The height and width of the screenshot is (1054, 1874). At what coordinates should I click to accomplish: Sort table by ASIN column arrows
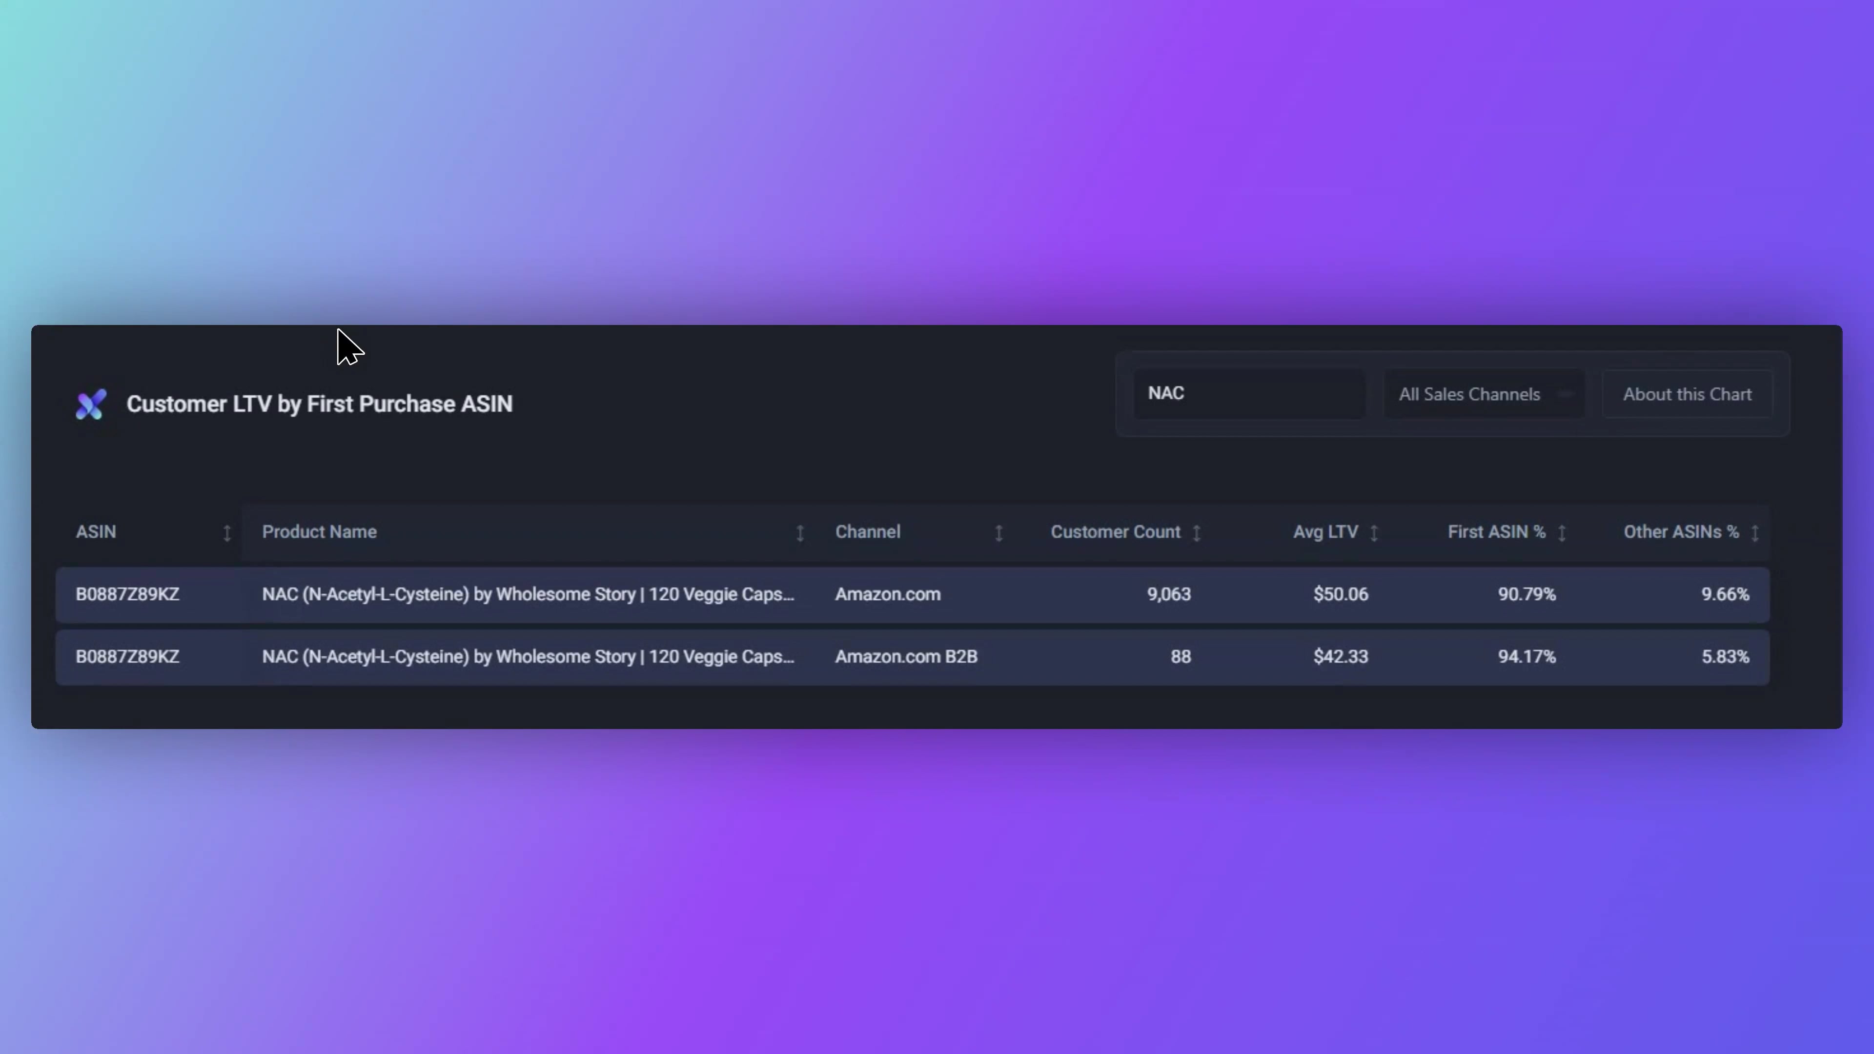(x=227, y=533)
